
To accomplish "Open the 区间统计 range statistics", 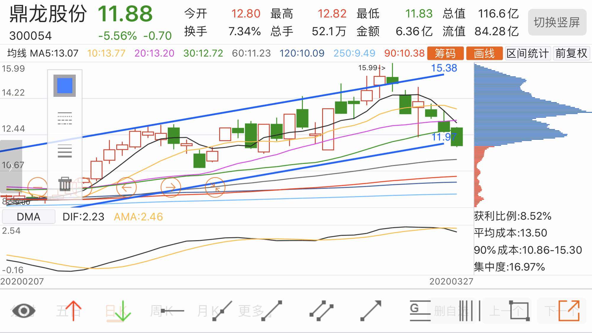I will pos(528,53).
